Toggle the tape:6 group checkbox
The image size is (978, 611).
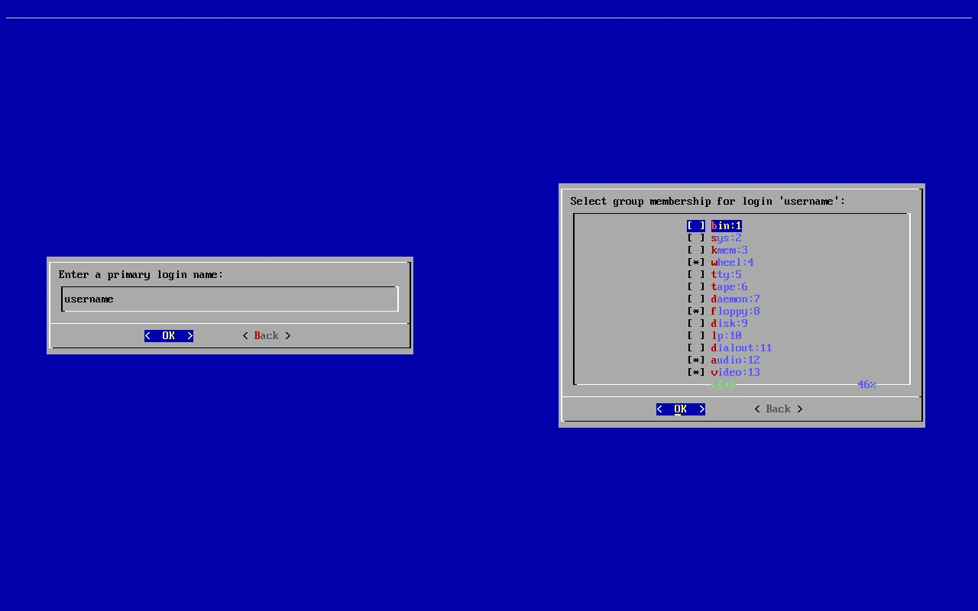(696, 287)
